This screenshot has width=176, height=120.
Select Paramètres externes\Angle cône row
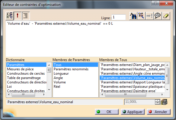tap(132, 74)
